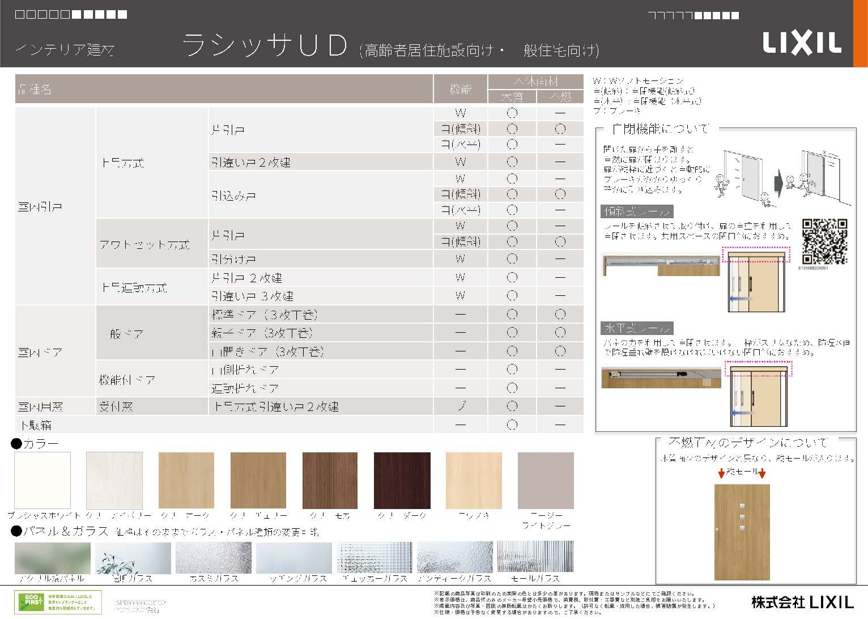Viewport: 868px width, 619px height.
Task: Click the dark arrow between door illustrations
Action: [x=780, y=183]
